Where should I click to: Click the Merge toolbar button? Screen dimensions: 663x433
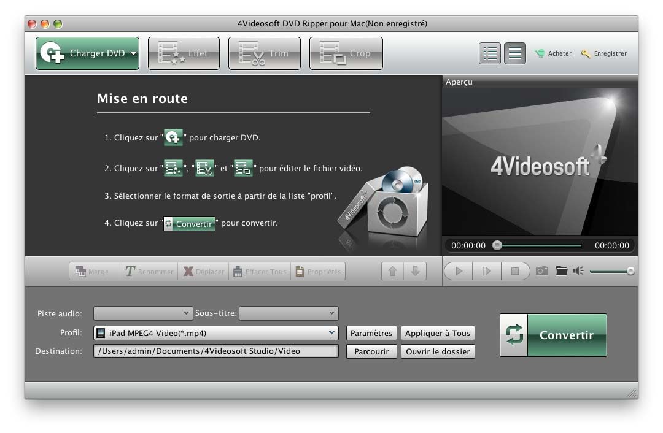95,271
